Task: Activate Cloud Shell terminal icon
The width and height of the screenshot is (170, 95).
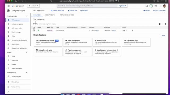Action: (147, 6)
